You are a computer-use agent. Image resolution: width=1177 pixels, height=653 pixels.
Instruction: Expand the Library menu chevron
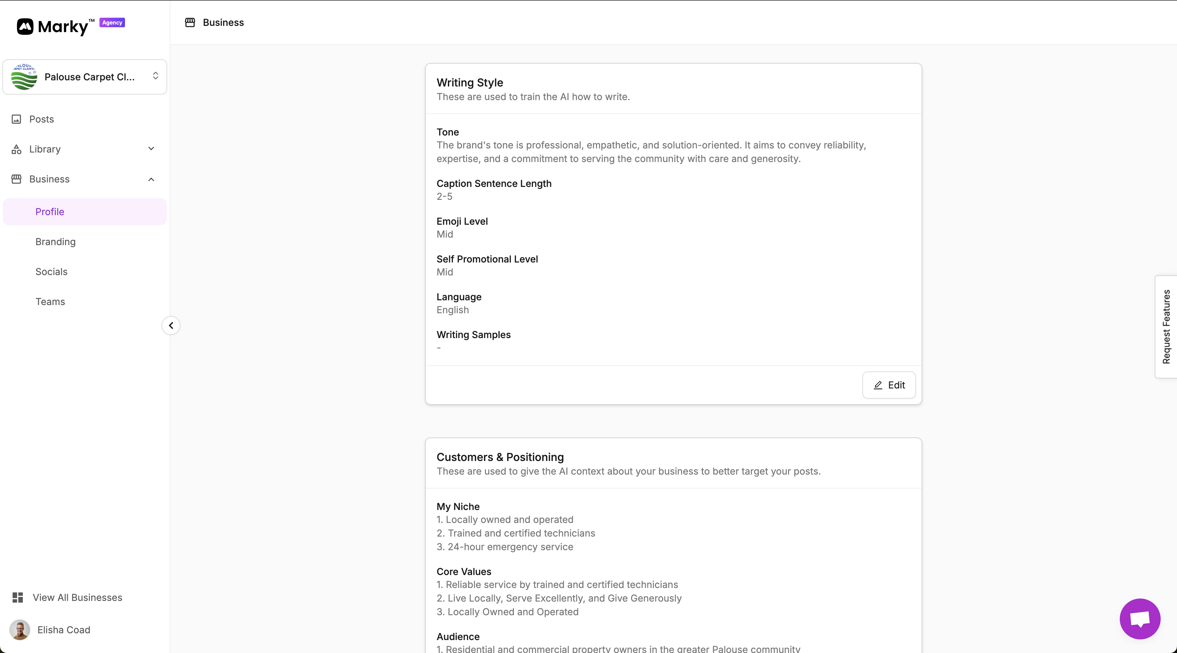click(x=151, y=149)
